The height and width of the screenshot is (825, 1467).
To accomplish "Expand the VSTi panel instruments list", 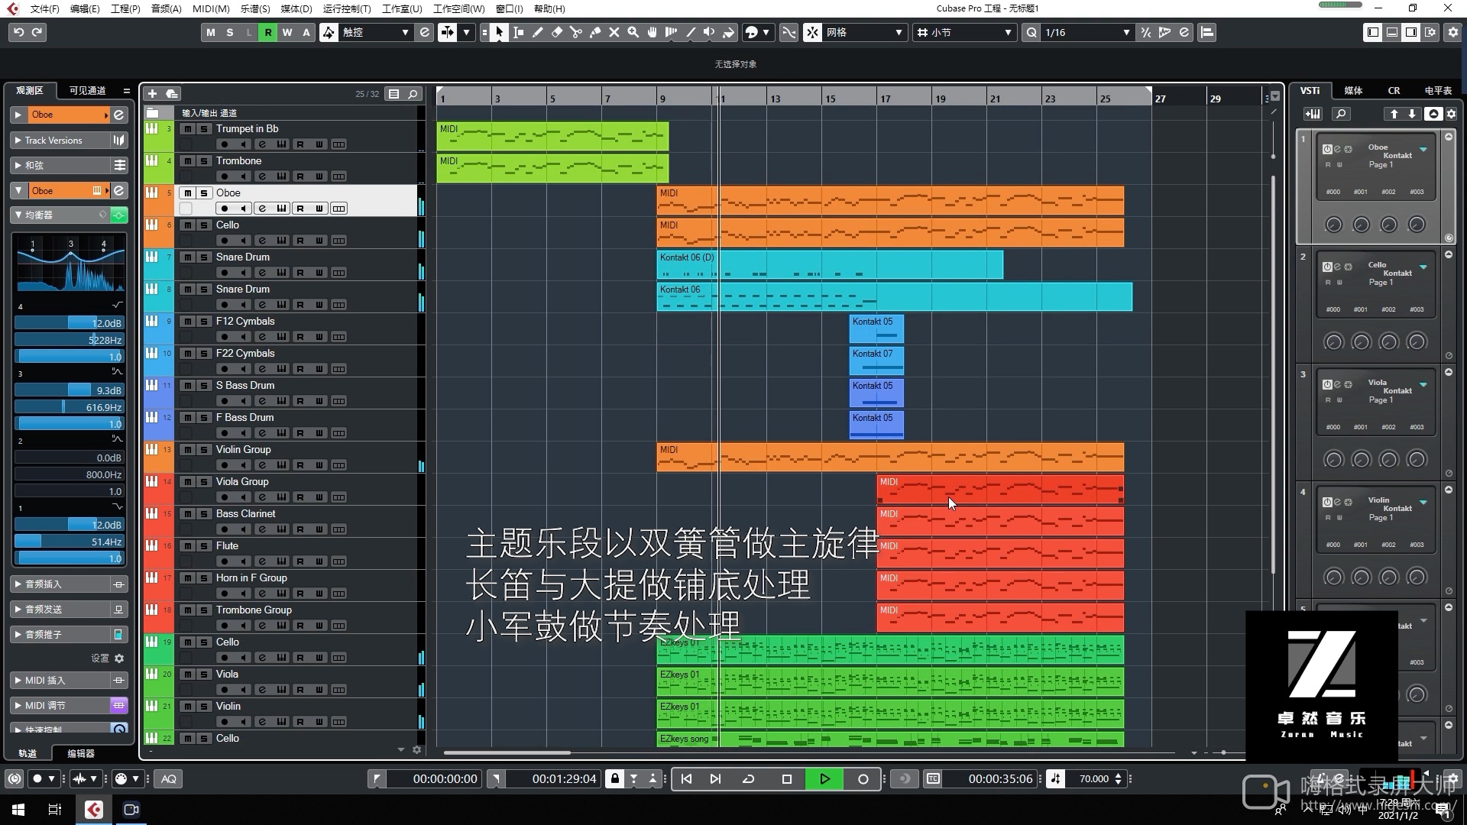I will click(1432, 114).
